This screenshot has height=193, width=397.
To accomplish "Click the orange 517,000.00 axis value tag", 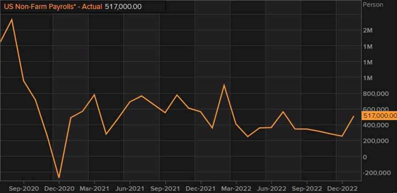I will point(379,116).
